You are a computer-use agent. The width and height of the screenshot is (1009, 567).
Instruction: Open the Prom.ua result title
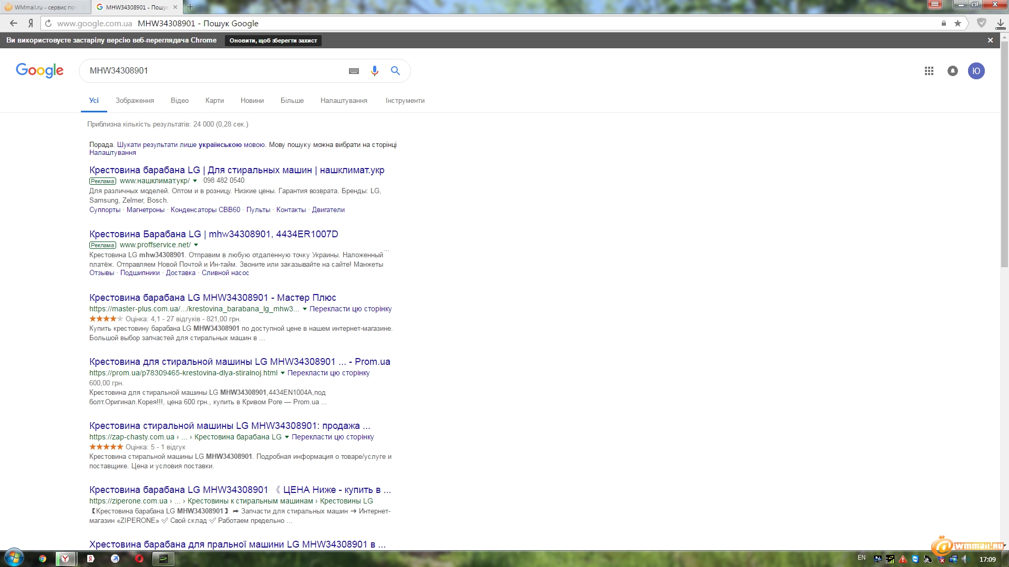(x=240, y=362)
